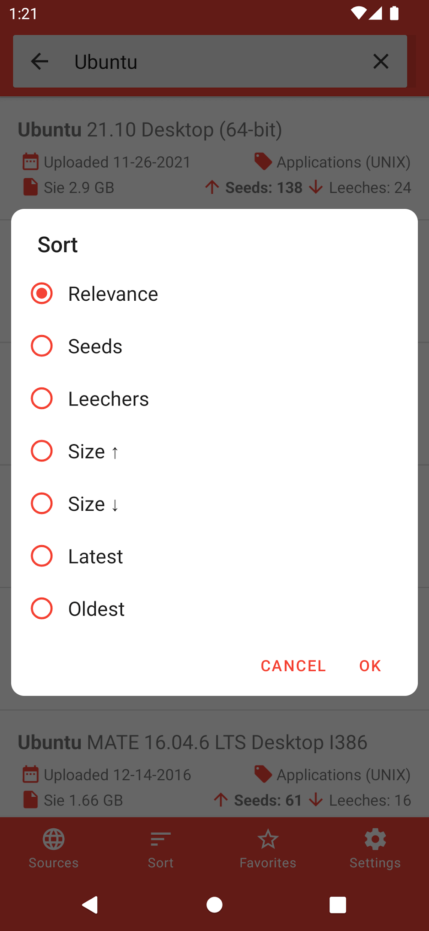Confirm sort with OK button
The height and width of the screenshot is (931, 429).
[x=370, y=665]
